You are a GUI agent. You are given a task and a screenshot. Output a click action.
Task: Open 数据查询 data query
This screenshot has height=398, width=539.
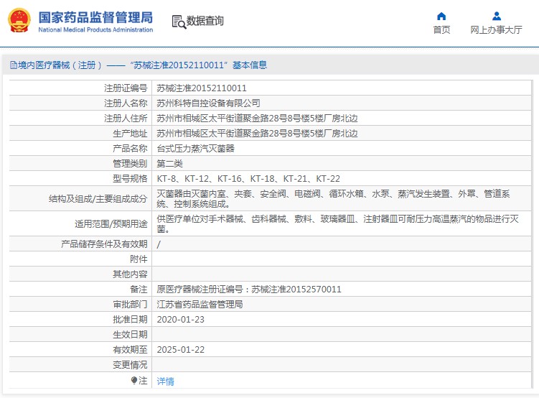[205, 21]
